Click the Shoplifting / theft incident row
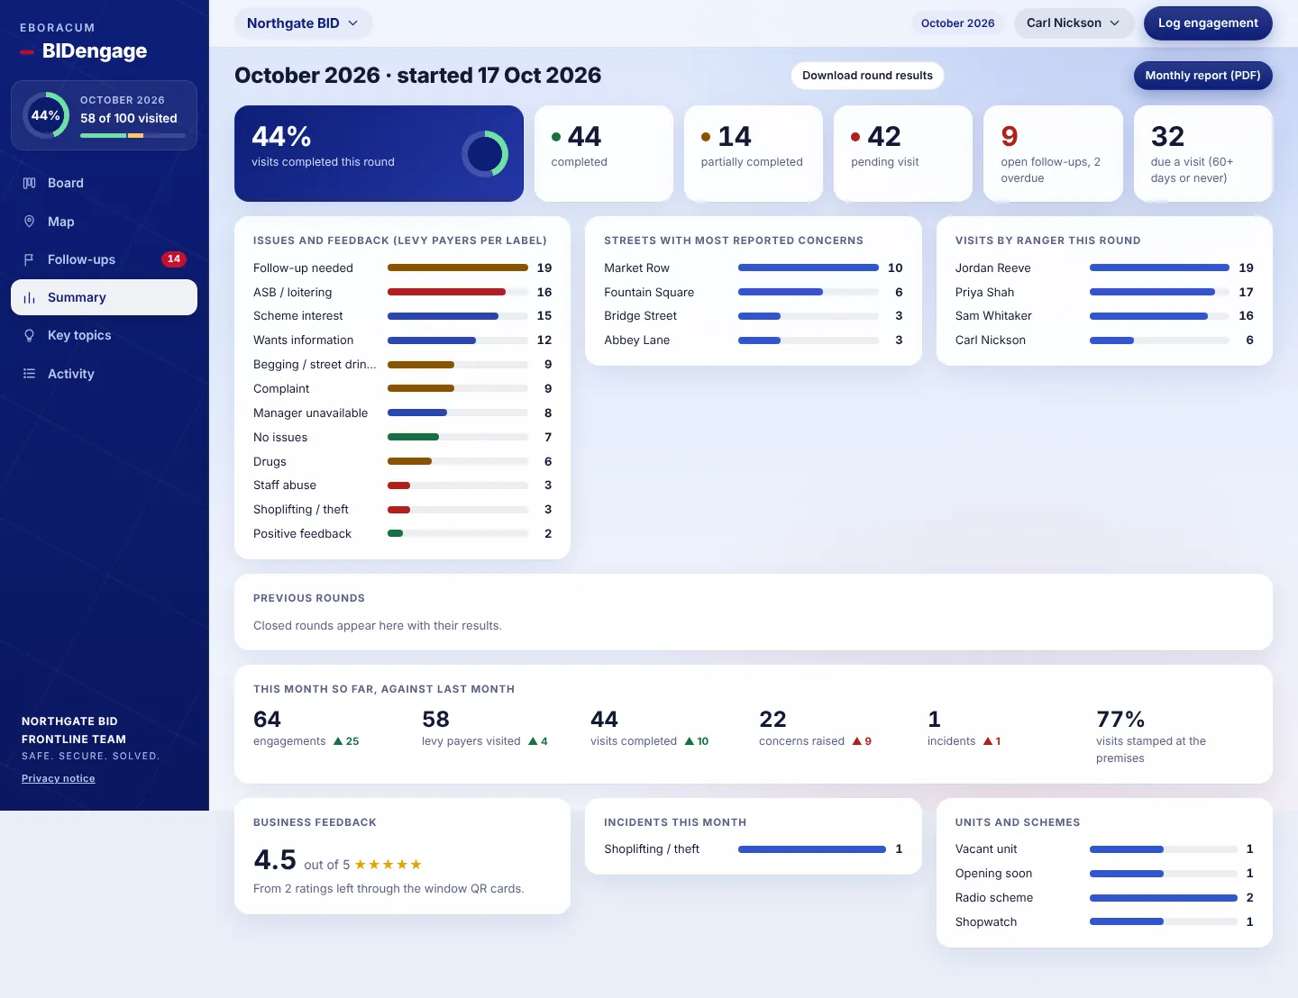 point(754,848)
